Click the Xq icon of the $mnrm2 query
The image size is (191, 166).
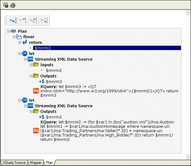coord(36,131)
